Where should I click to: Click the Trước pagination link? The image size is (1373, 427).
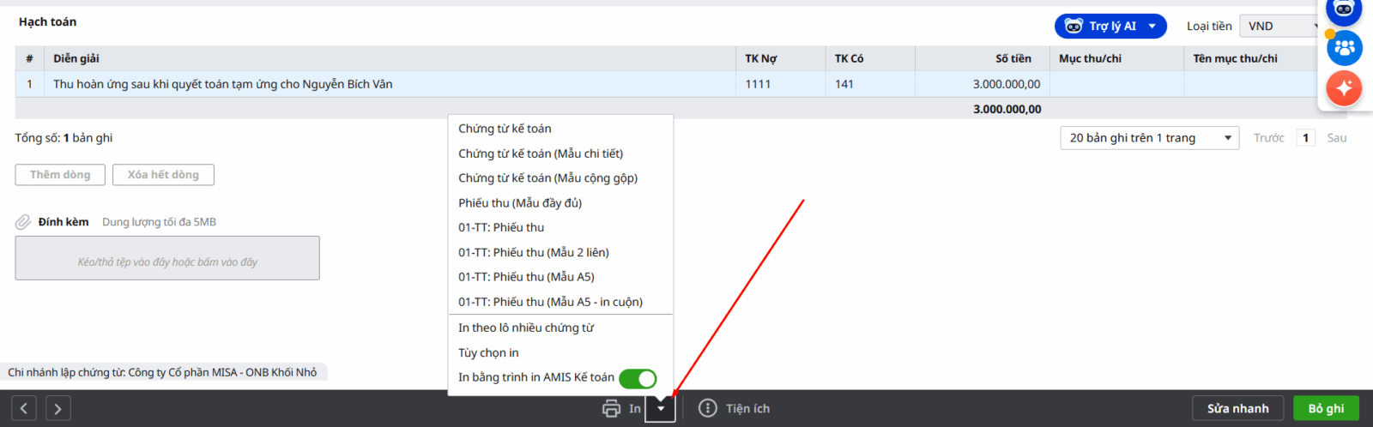(1268, 138)
